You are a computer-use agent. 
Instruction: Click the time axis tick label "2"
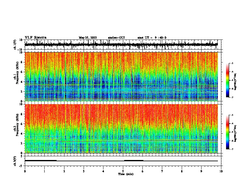click(x=64, y=171)
